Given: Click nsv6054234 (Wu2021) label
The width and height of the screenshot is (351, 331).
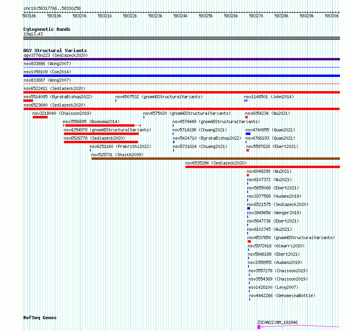Looking at the screenshot, I should 267,113.
